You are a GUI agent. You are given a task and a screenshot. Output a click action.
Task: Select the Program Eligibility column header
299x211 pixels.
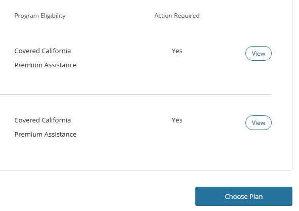click(40, 16)
